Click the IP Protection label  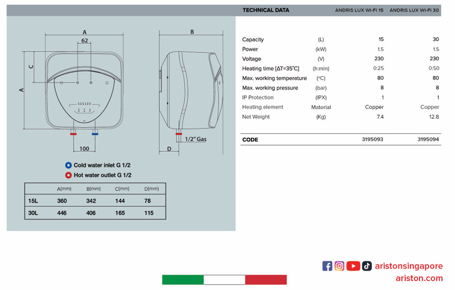(258, 97)
